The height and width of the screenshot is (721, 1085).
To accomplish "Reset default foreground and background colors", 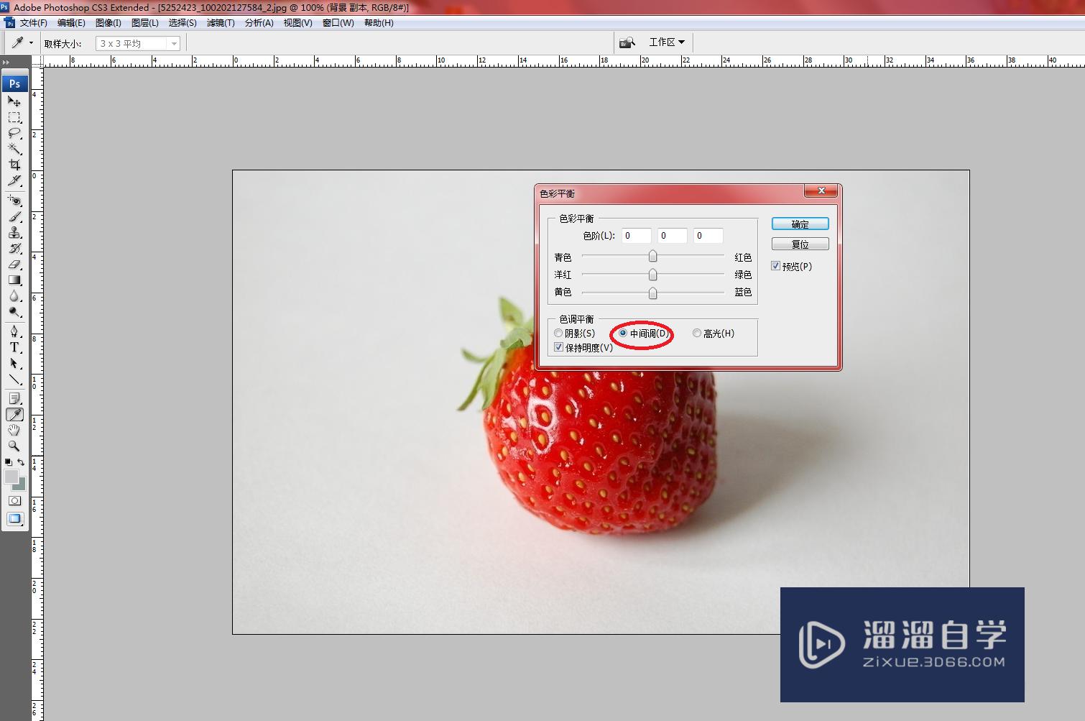I will [x=9, y=462].
